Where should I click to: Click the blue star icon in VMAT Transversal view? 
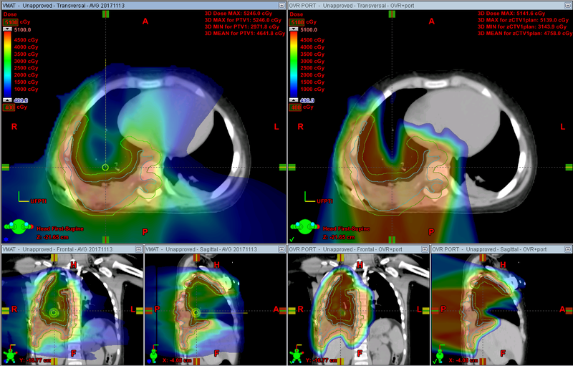[x=6, y=240]
